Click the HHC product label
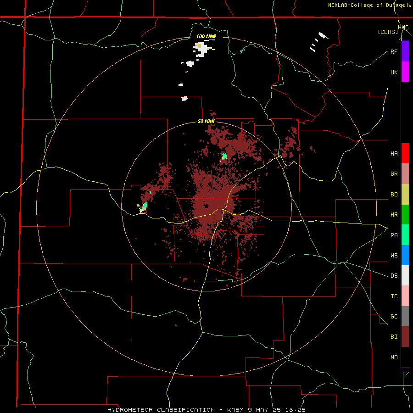The image size is (413, 413). 403,28
